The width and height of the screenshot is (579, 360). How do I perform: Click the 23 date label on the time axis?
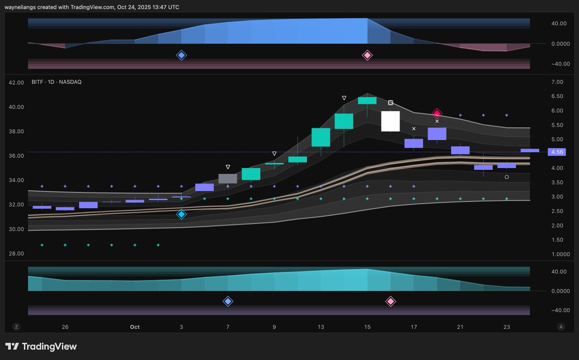[507, 327]
